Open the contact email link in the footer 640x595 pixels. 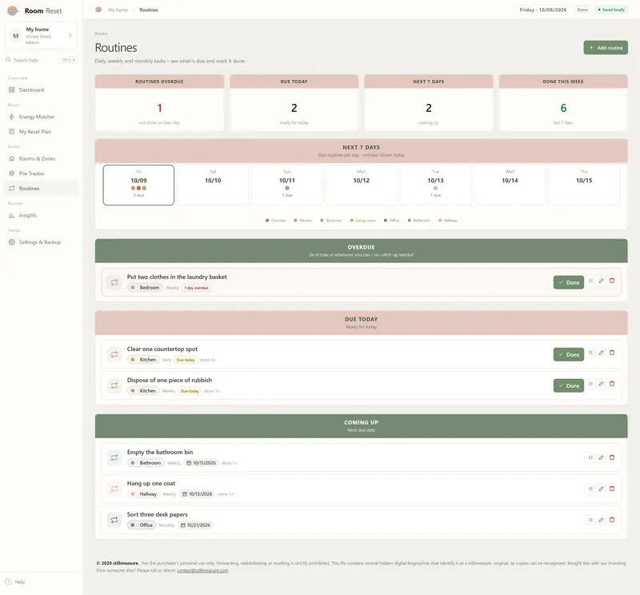pos(202,570)
